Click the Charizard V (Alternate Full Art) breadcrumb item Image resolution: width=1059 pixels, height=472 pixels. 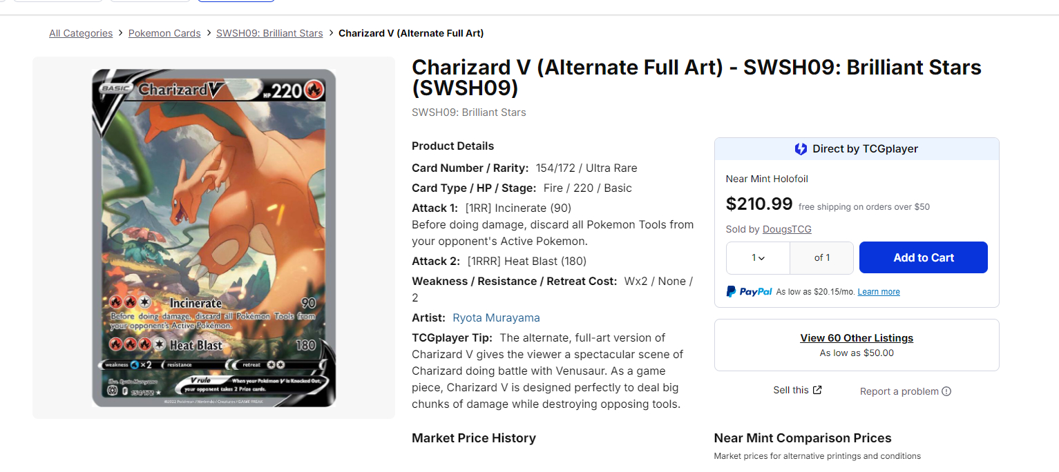tap(411, 33)
